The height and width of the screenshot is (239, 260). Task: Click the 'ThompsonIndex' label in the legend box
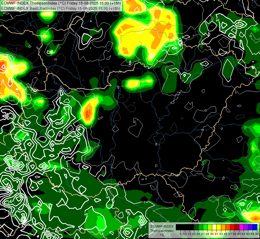(x=162, y=231)
